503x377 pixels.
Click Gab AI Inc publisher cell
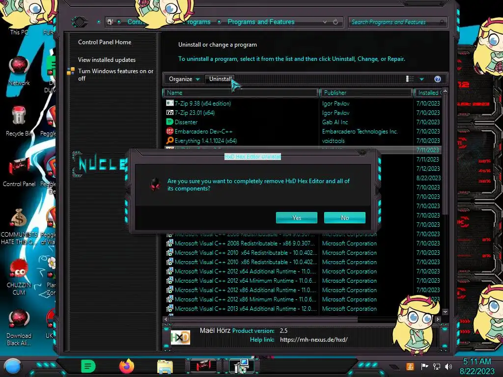coord(335,122)
